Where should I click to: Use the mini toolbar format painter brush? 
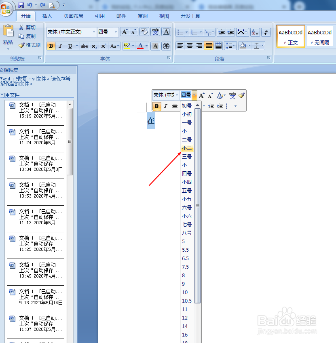(x=242, y=95)
